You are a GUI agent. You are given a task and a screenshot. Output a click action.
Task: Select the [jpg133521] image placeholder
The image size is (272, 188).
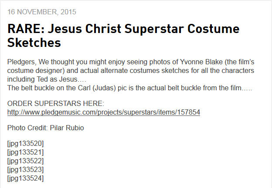(x=26, y=152)
